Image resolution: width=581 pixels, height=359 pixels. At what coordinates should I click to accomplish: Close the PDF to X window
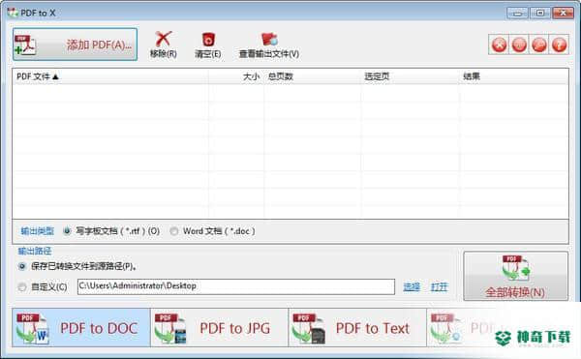(x=563, y=14)
